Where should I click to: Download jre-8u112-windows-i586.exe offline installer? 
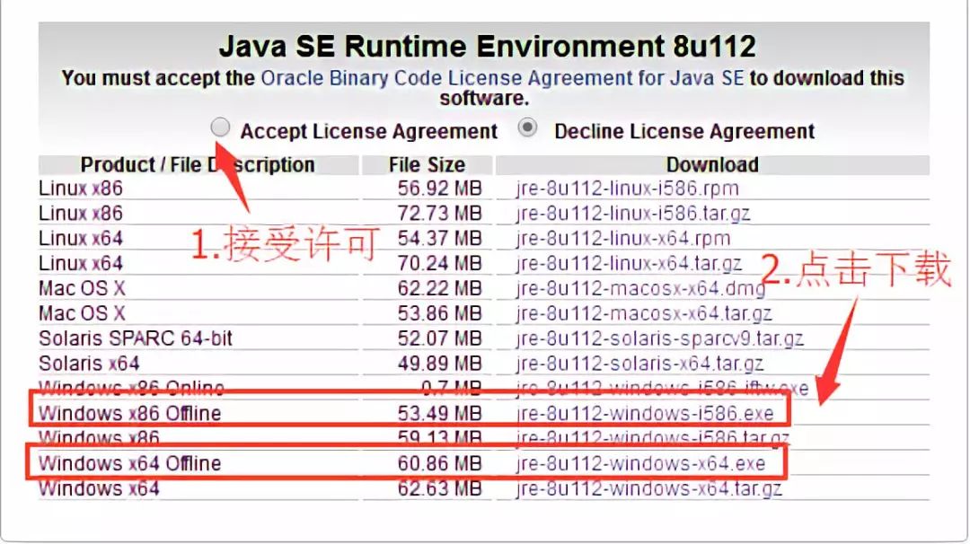pyautogui.click(x=645, y=413)
